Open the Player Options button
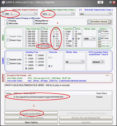 (31, 122)
